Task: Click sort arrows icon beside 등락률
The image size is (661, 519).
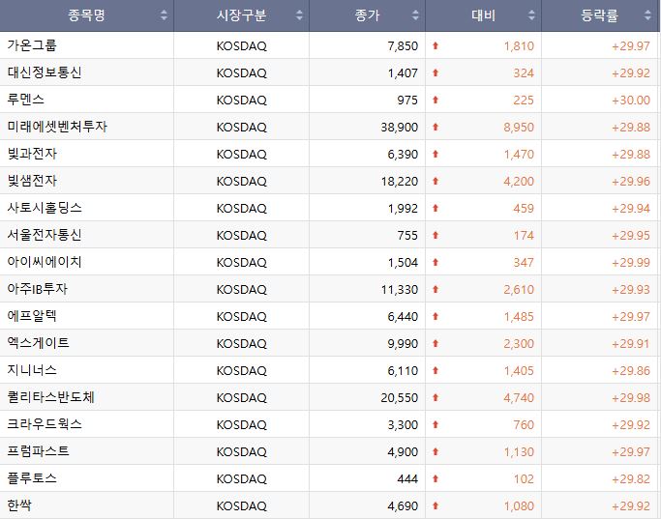Action: pyautogui.click(x=647, y=15)
